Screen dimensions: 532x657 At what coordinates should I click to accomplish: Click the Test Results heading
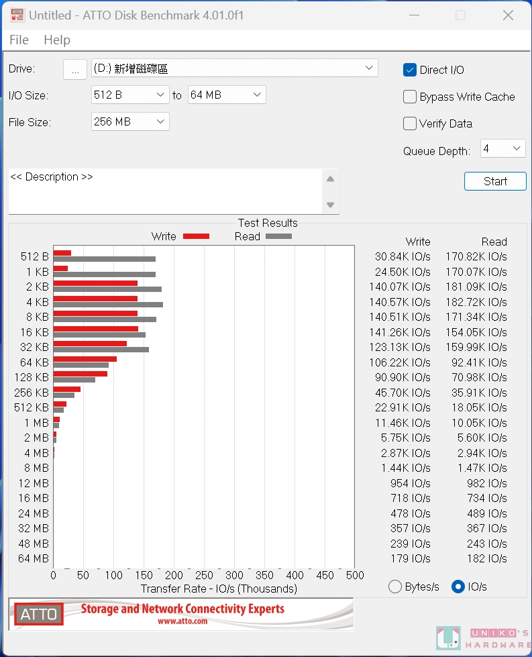click(x=268, y=223)
